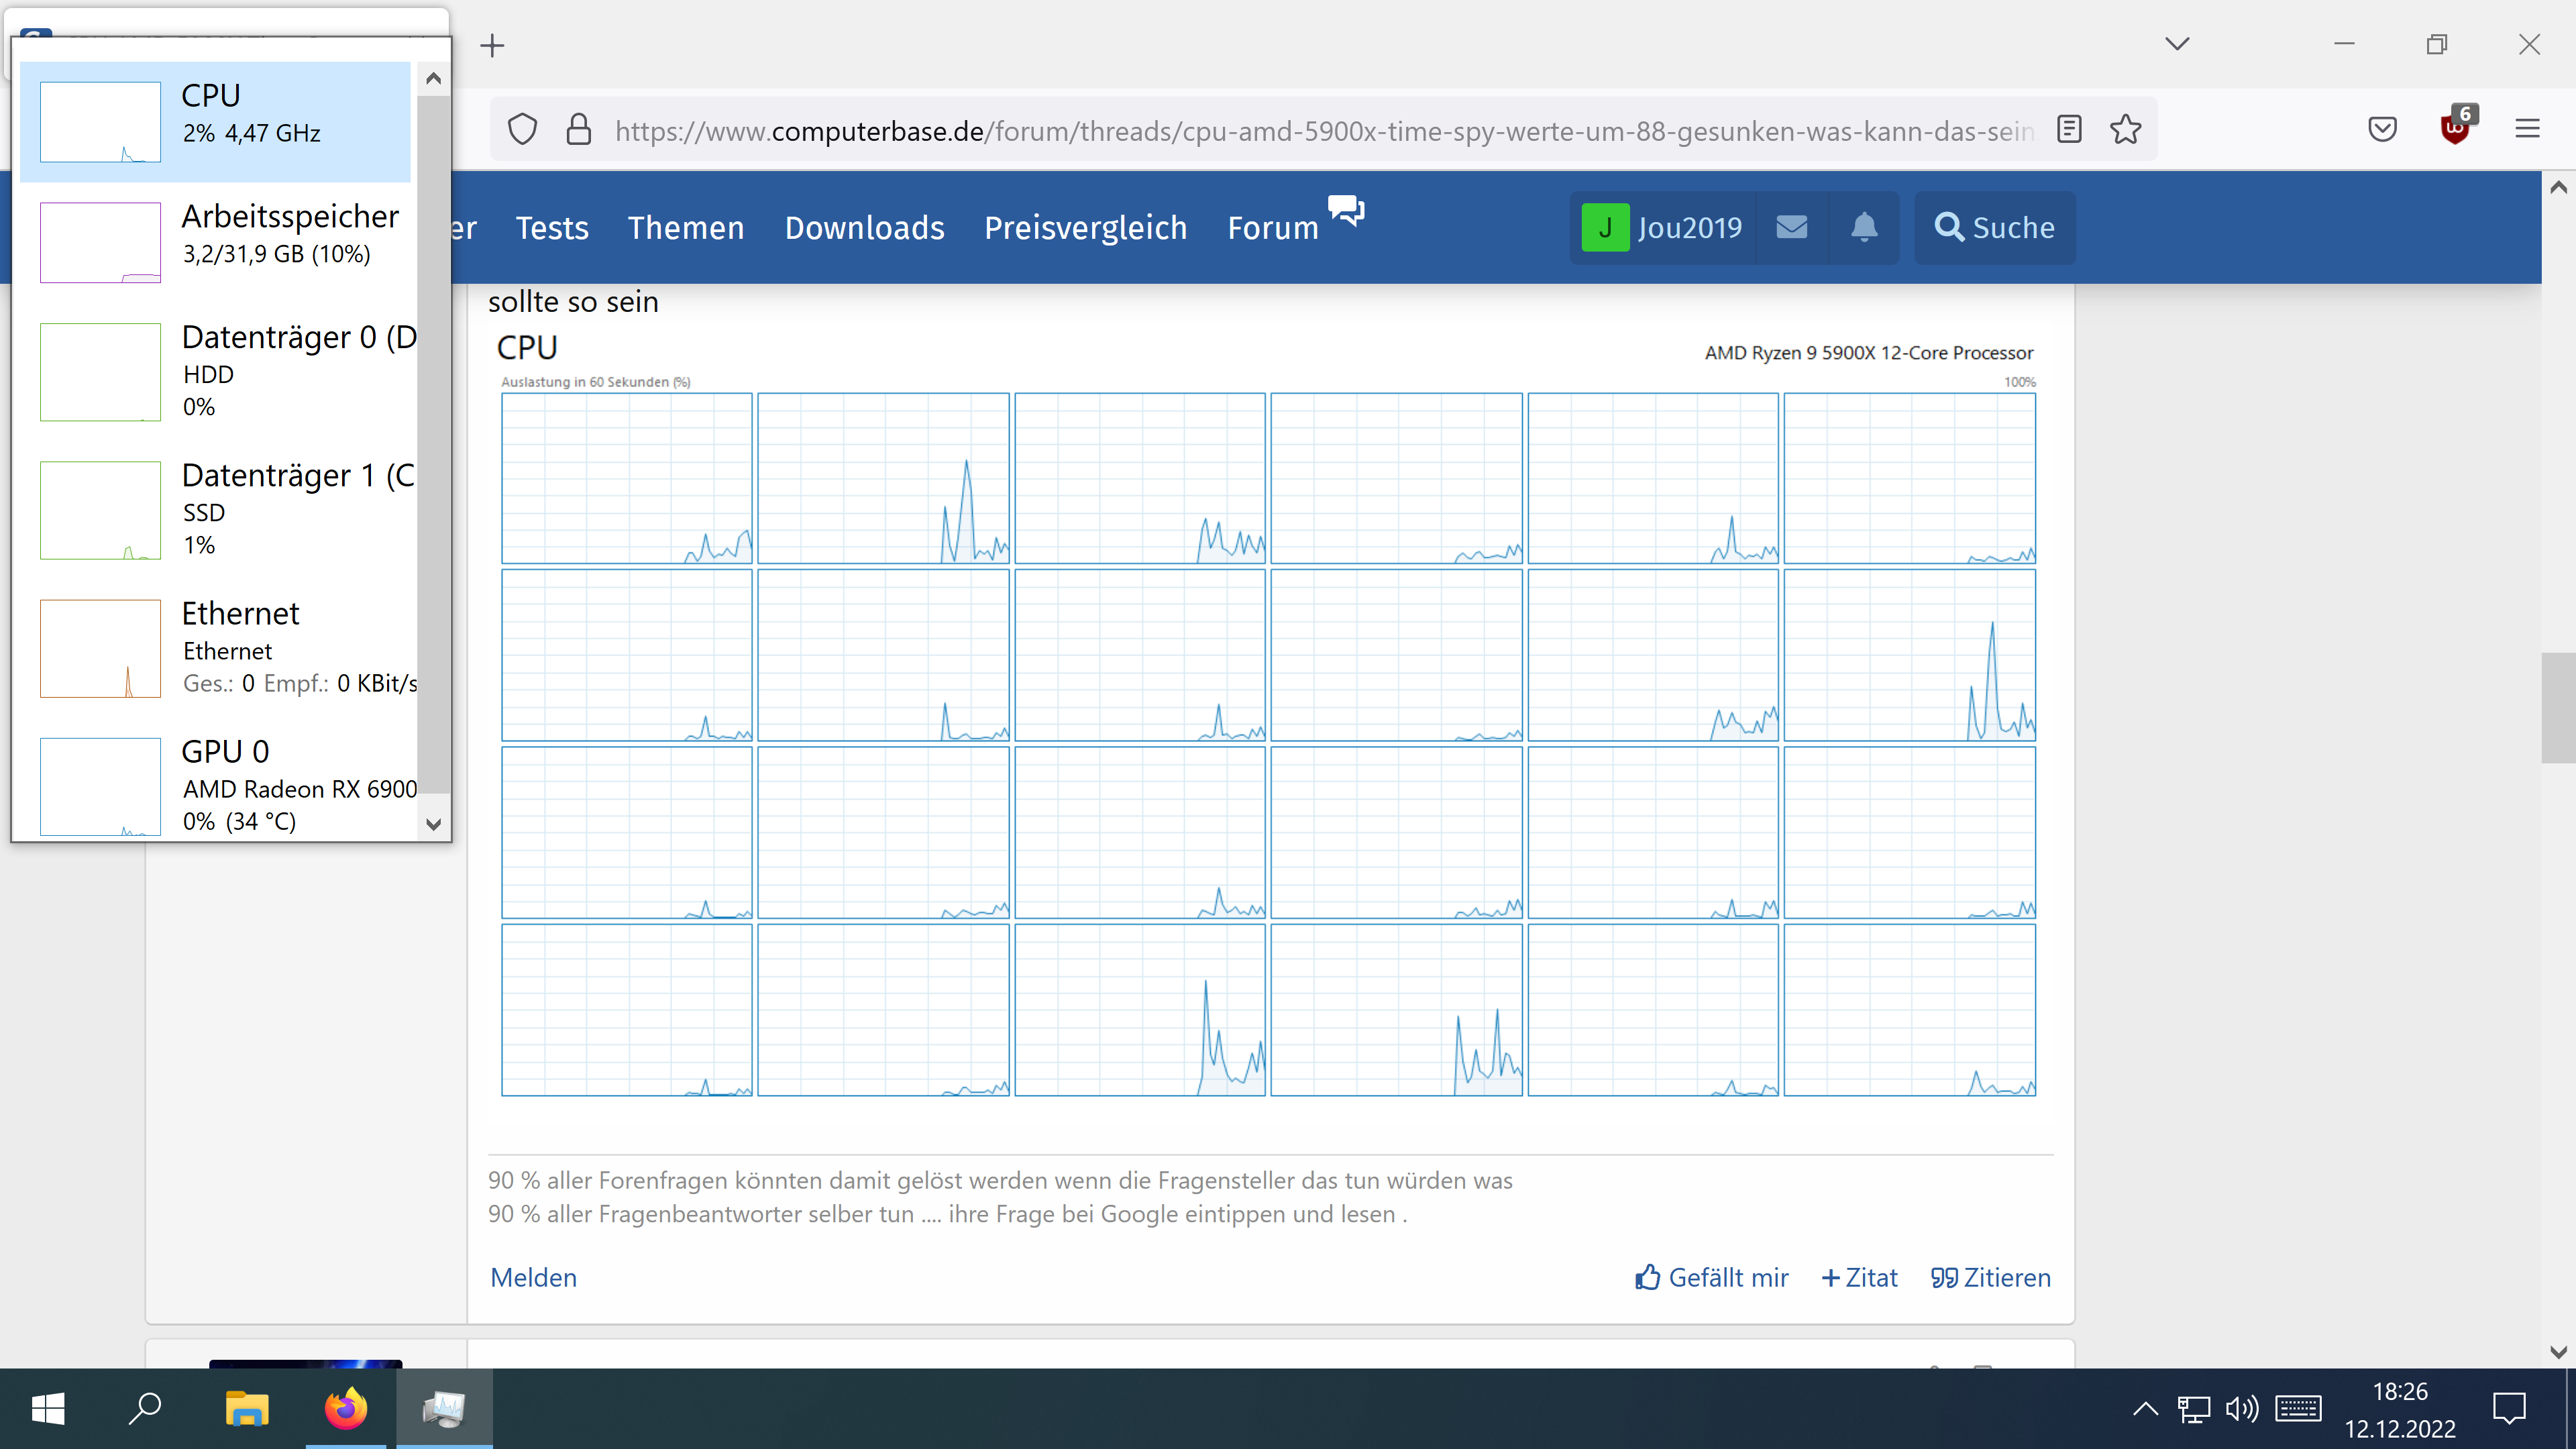Image resolution: width=2576 pixels, height=1449 pixels.
Task: Open the uBlock Origin extension icon
Action: click(x=2455, y=130)
